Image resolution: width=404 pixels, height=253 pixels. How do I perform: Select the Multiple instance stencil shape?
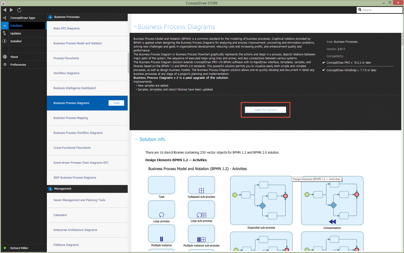161,234
